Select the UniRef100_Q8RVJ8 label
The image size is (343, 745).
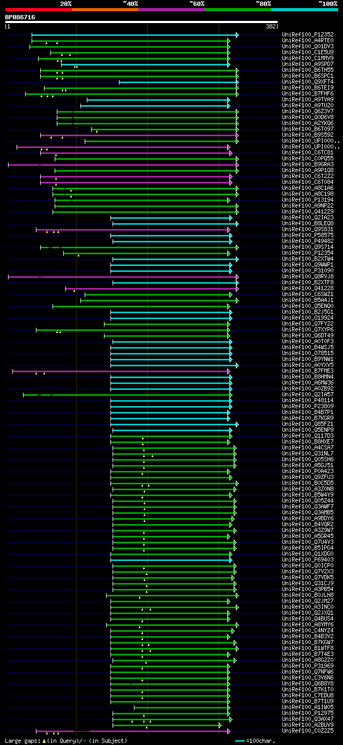[308, 276]
